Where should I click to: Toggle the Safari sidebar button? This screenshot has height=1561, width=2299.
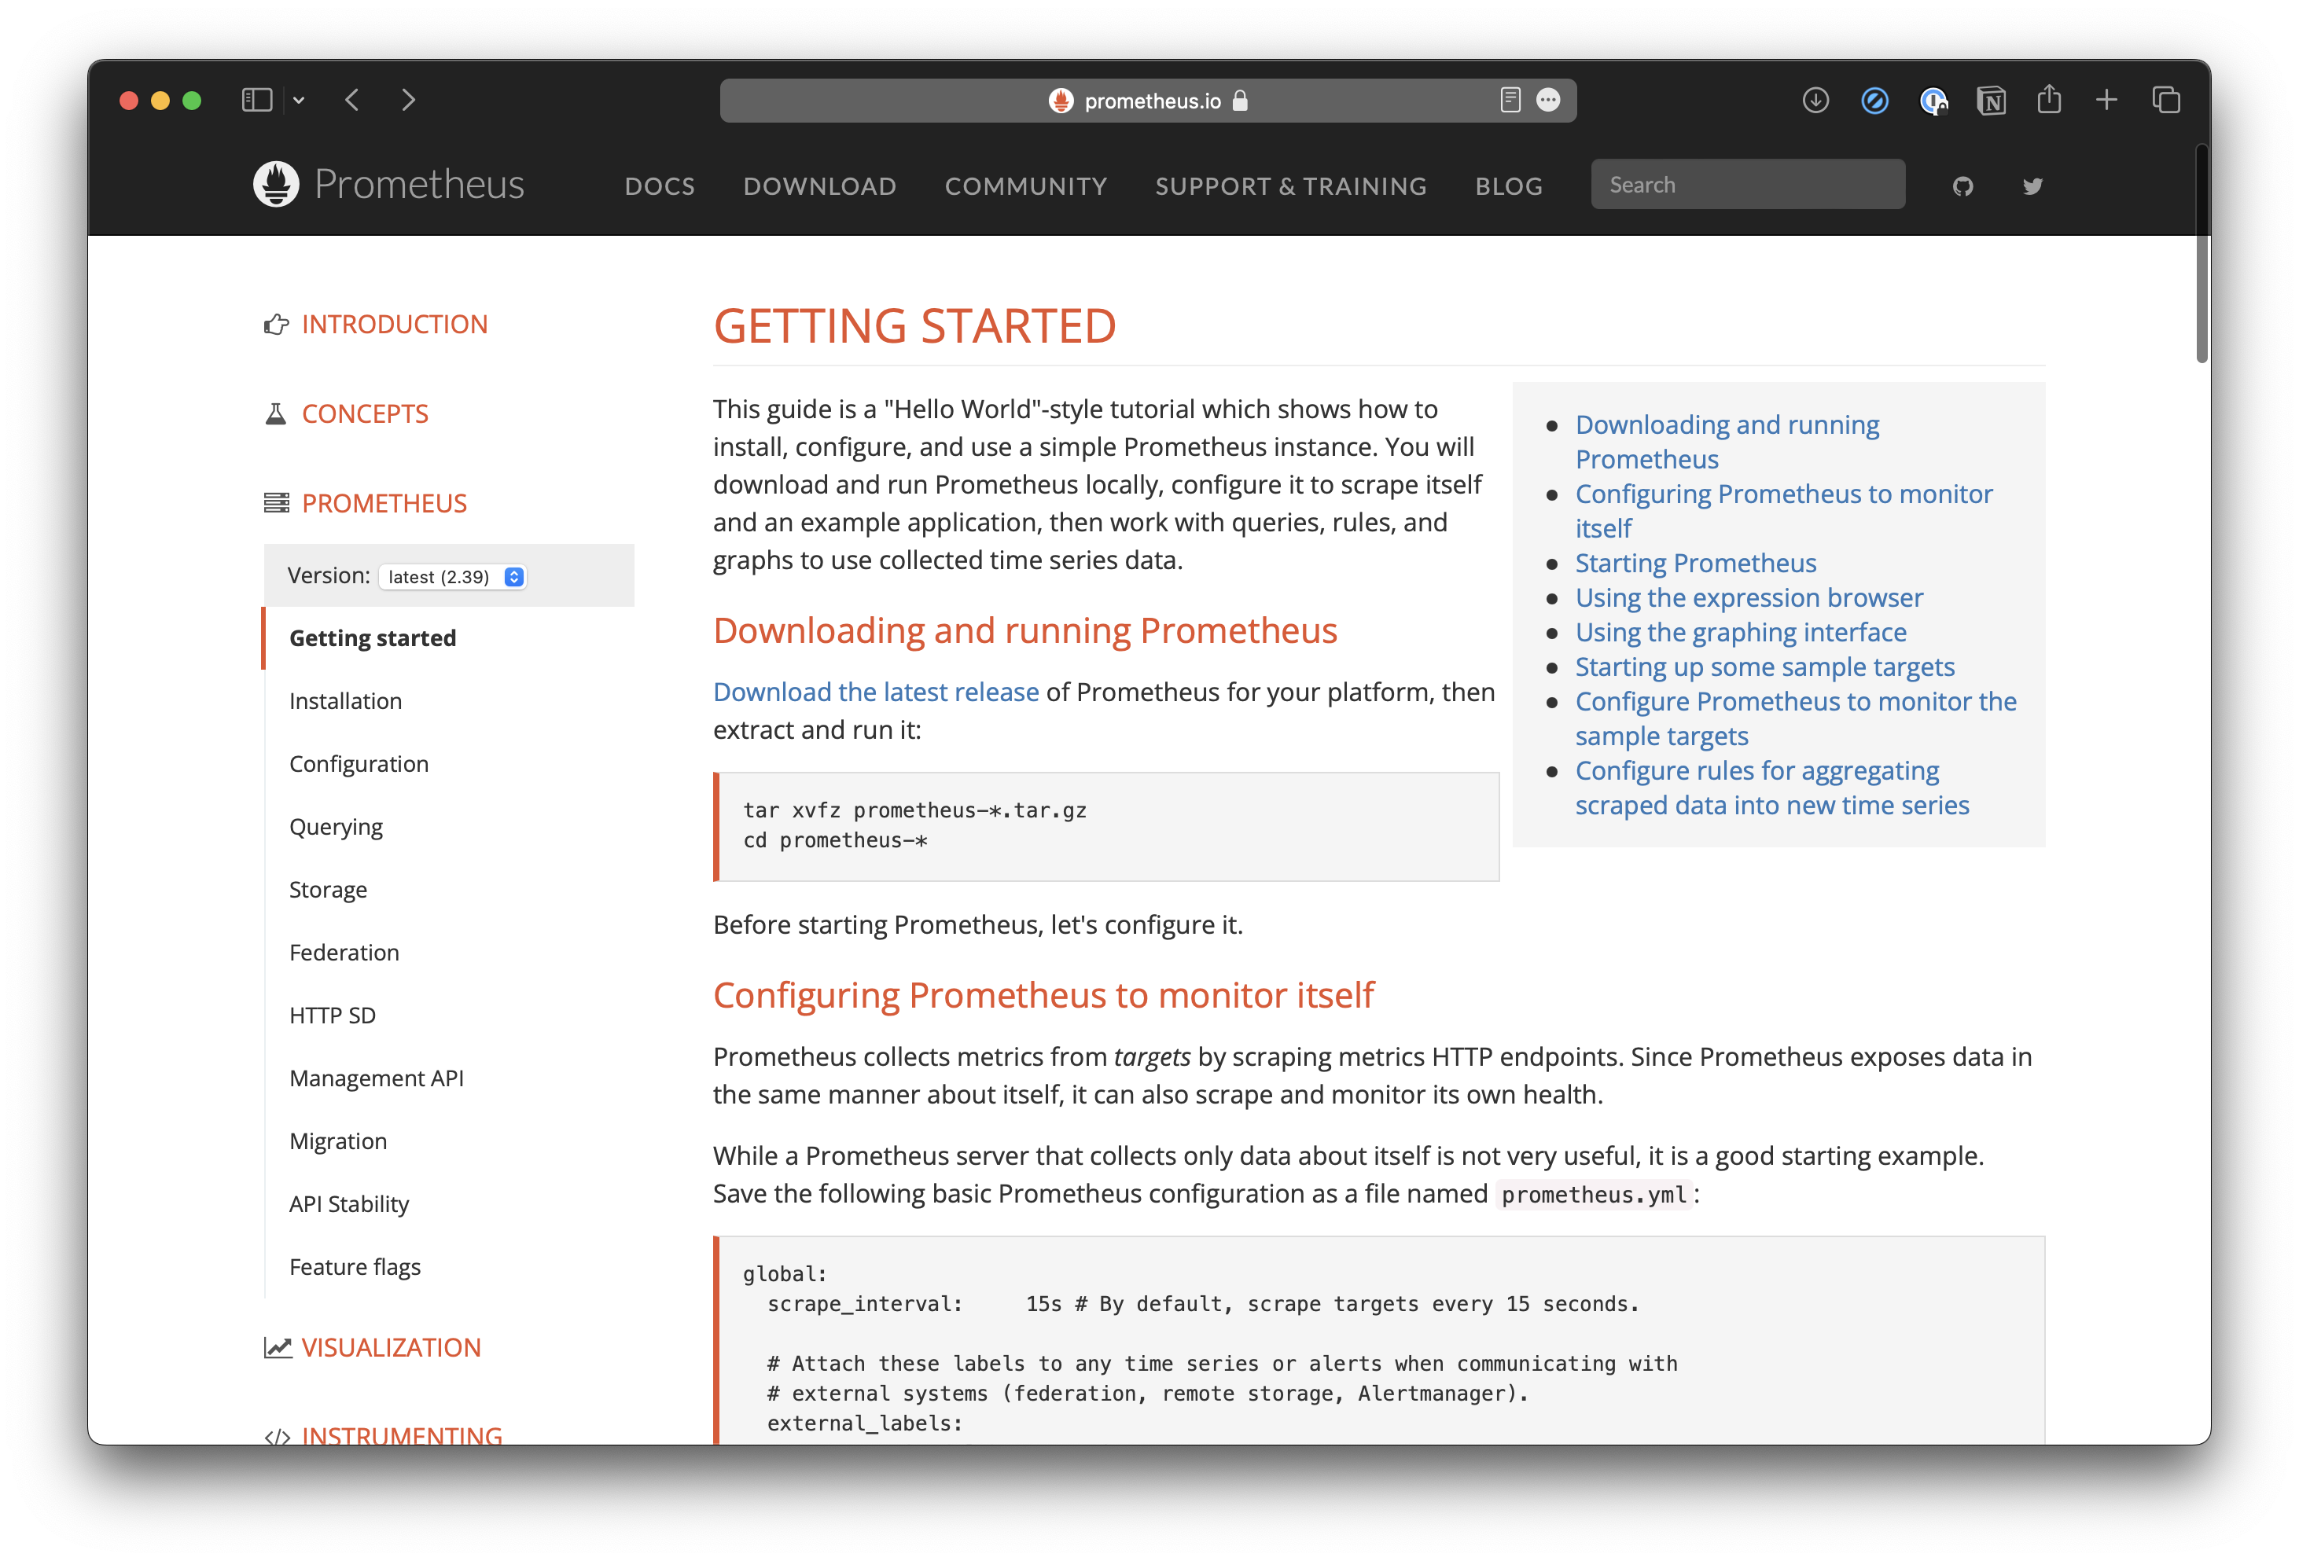[x=256, y=100]
